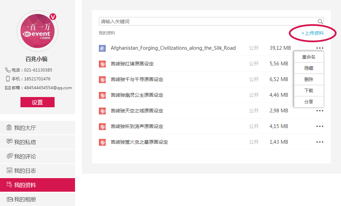
Task: Open more options for 宫崎骏听到涛声原画设定
Action: (x=320, y=126)
